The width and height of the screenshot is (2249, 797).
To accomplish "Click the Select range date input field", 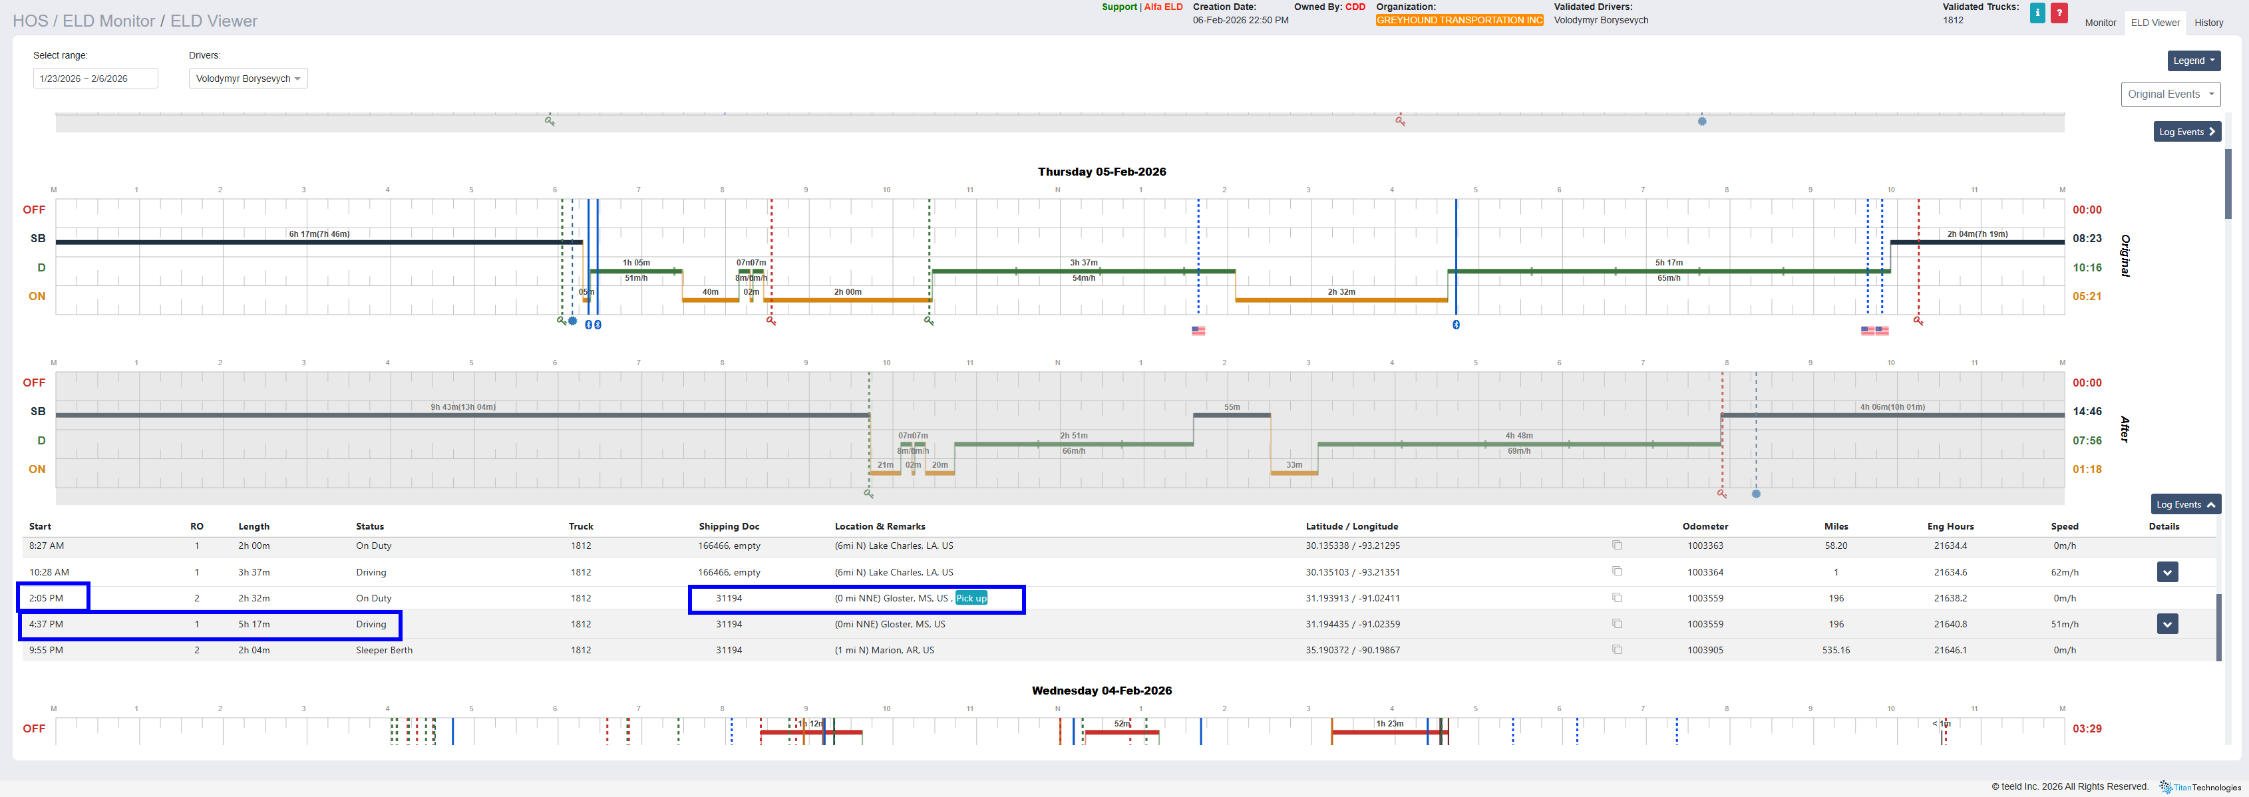I will click(x=95, y=79).
